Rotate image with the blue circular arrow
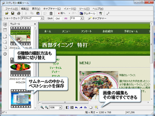 click(85, 107)
